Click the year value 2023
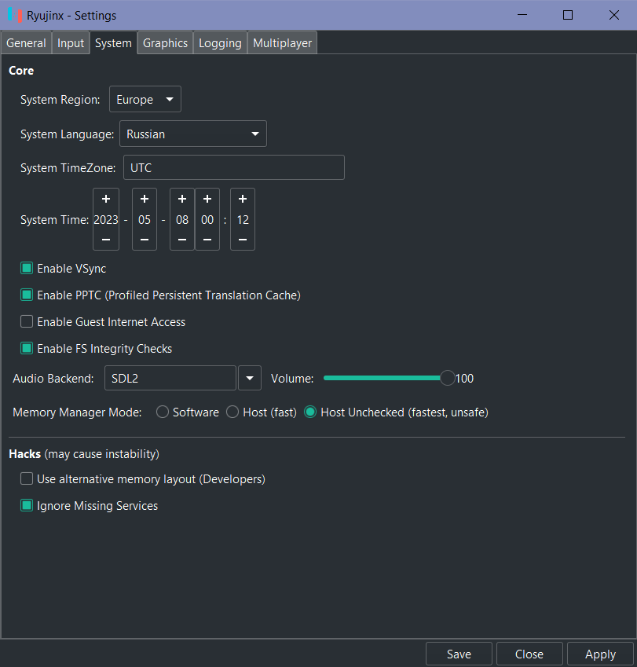 (x=106, y=219)
